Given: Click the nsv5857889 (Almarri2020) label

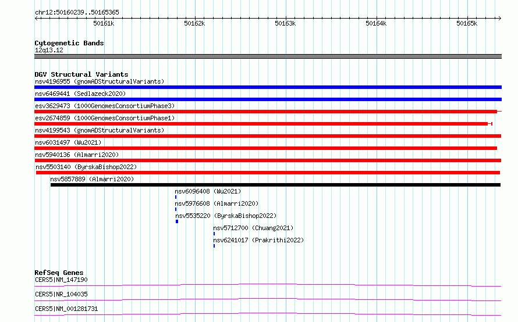Looking at the screenshot, I should point(92,179).
